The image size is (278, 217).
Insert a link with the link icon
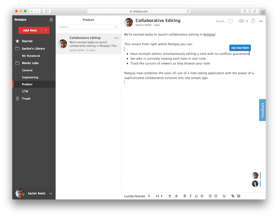coord(233,196)
